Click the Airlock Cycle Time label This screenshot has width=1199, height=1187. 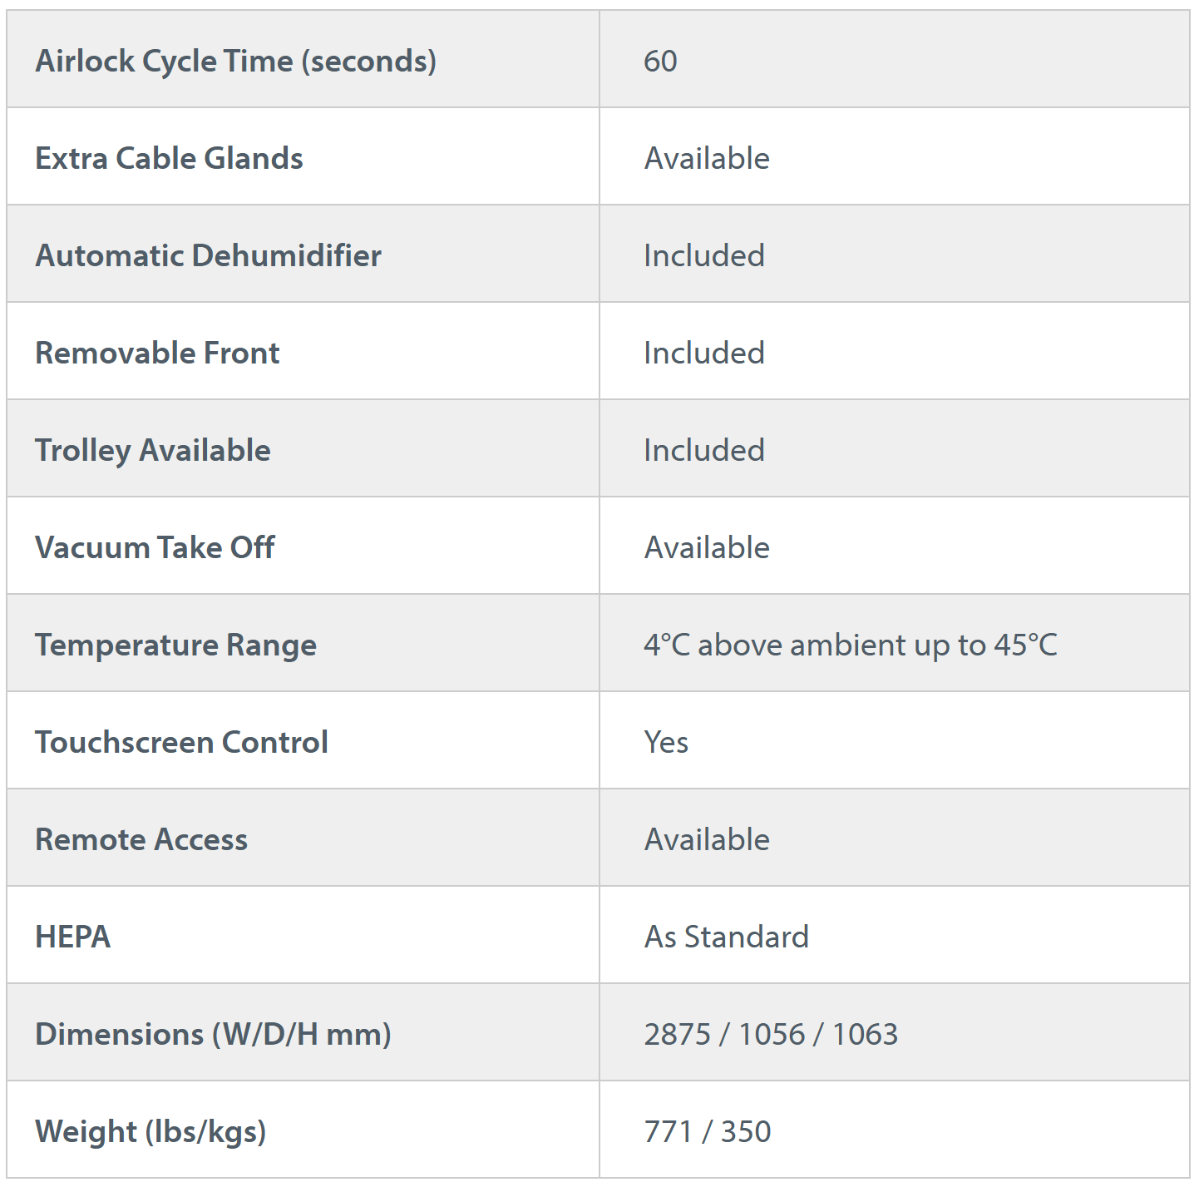click(x=235, y=61)
